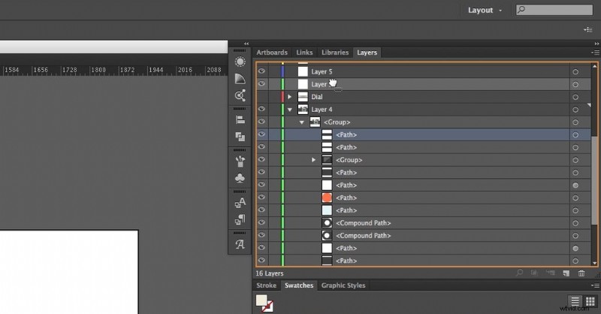Open the Pathfinder panel from the dock
The width and height of the screenshot is (601, 314).
pyautogui.click(x=240, y=137)
